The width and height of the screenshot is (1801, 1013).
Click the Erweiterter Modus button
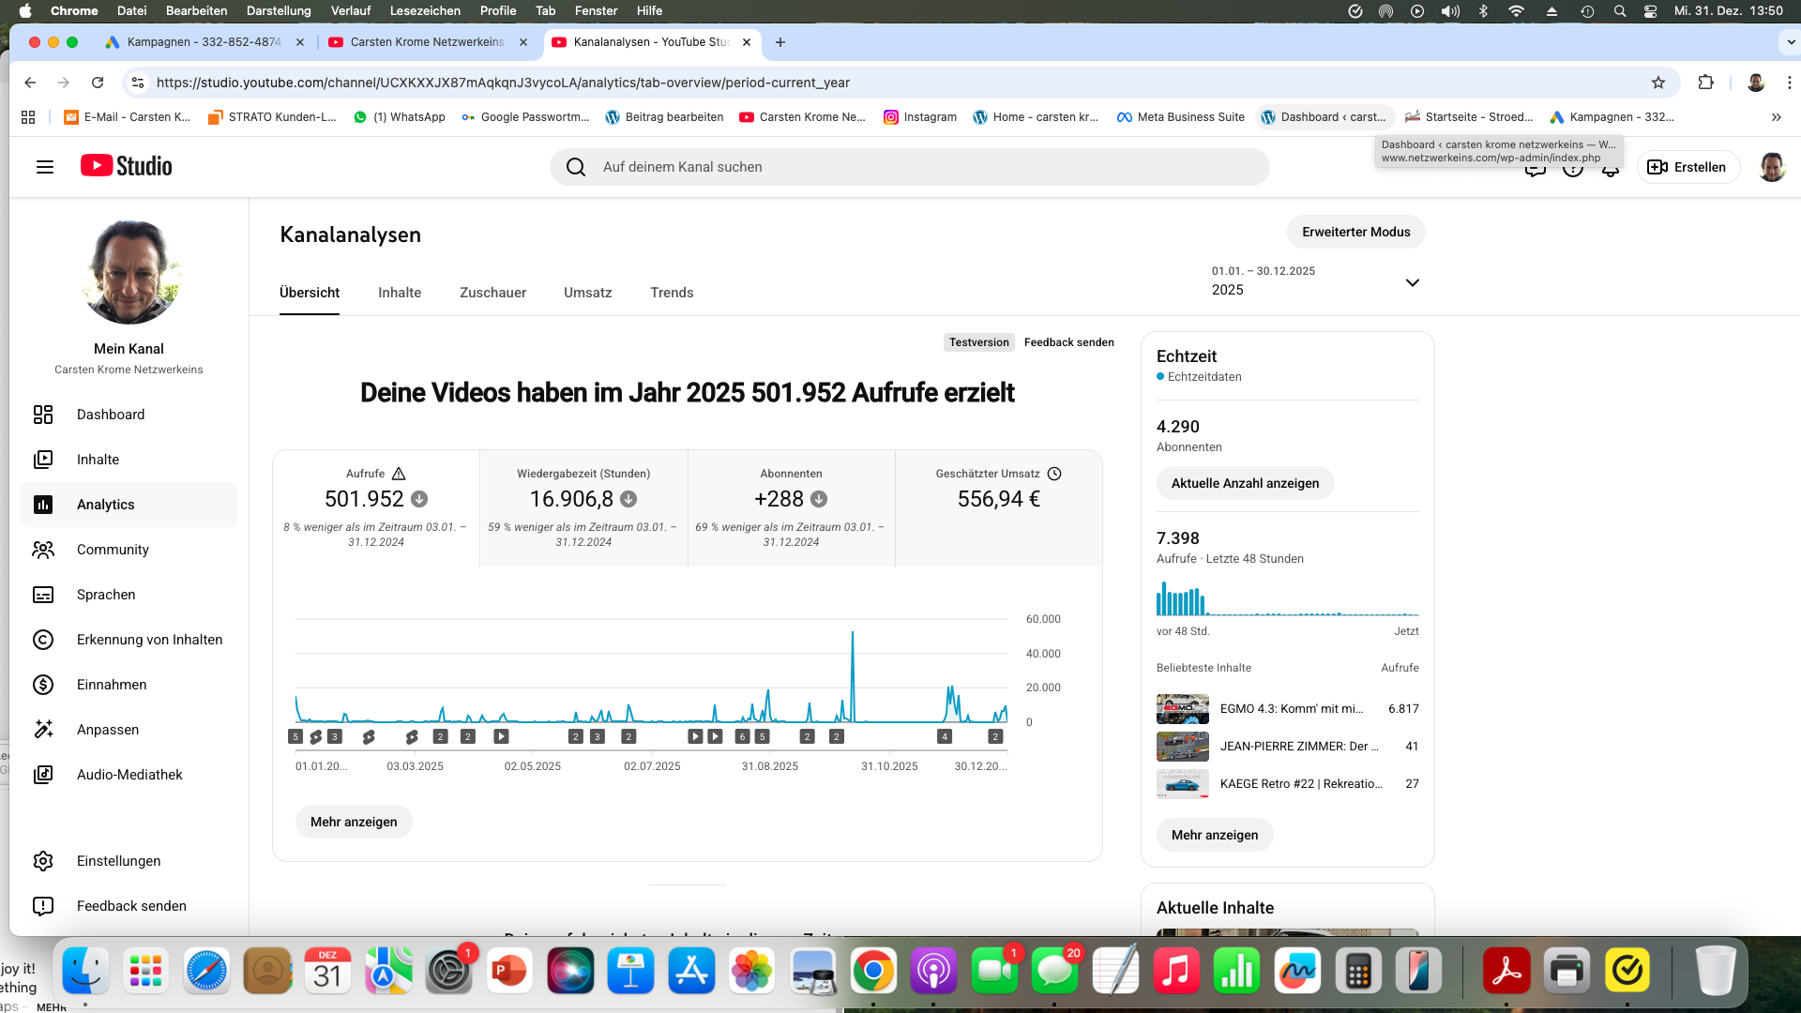(1355, 232)
